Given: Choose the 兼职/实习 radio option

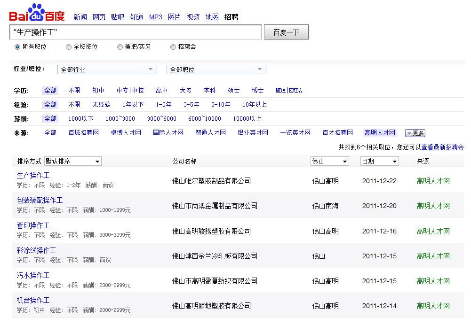Looking at the screenshot, I should [x=120, y=47].
